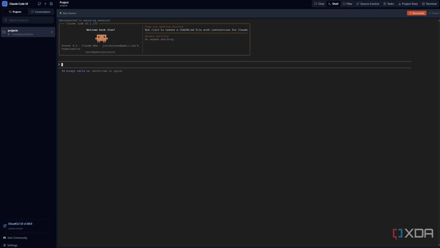Click the folder icon on projects row
The width and height of the screenshot is (440, 248).
[4, 32]
